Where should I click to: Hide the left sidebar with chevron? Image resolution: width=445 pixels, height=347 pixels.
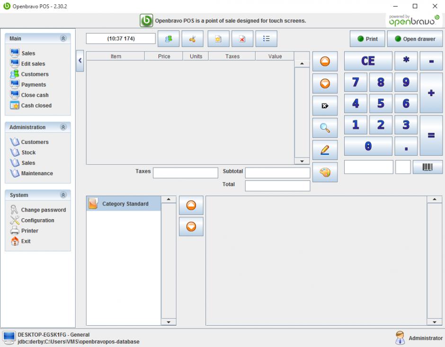(80, 61)
